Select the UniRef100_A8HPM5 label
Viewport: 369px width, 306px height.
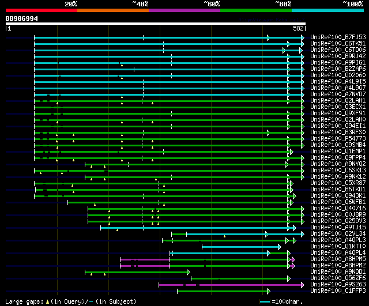coord(338,259)
